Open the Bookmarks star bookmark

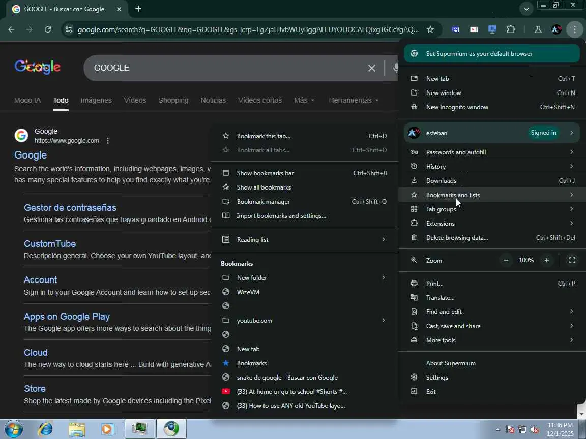(x=304, y=363)
